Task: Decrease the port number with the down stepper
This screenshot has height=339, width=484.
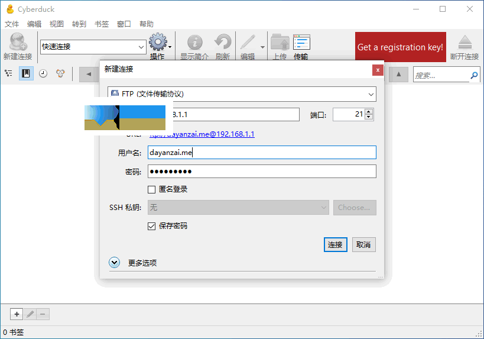Action: 369,117
